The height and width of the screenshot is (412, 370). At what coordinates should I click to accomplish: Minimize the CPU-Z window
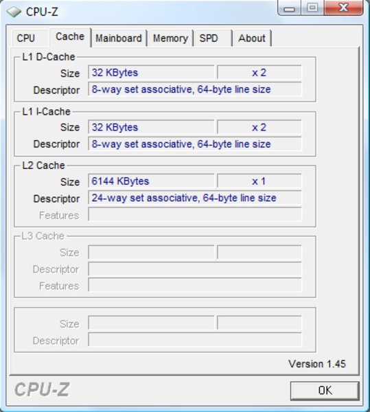(x=289, y=8)
